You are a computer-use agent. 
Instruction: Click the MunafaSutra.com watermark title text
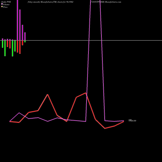coord(113,2)
